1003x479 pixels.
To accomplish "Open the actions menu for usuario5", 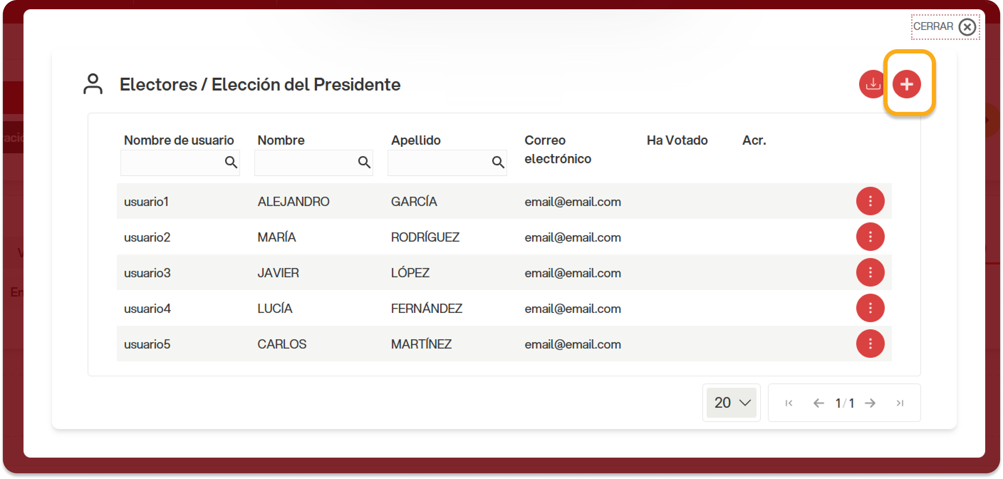I will (x=870, y=344).
